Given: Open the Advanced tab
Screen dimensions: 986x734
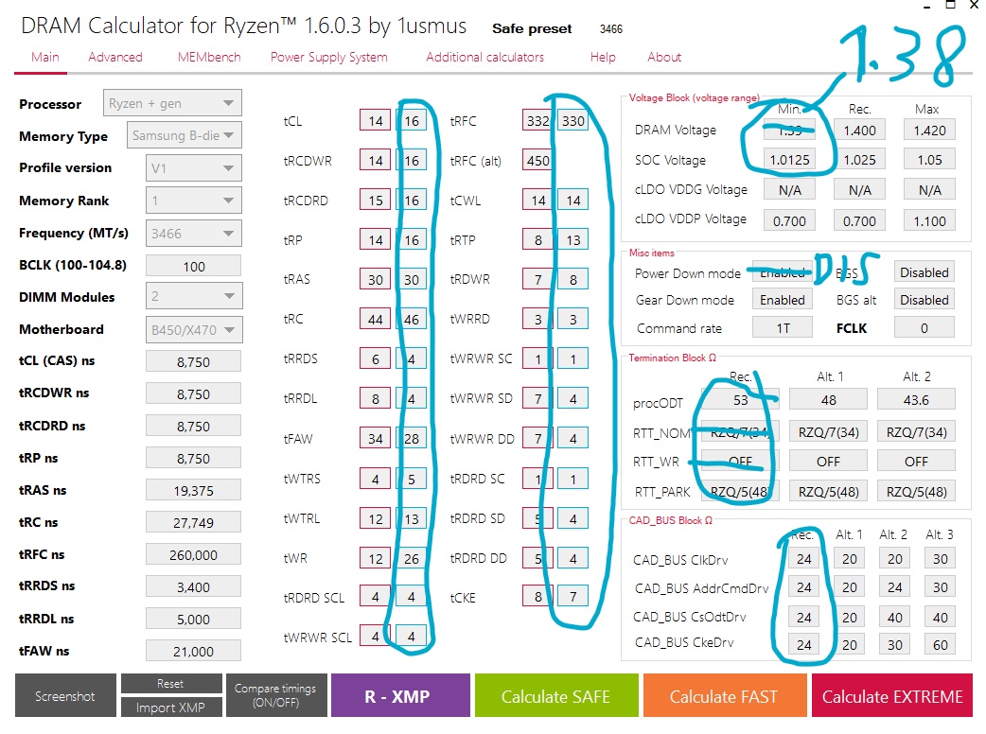Looking at the screenshot, I should (x=115, y=57).
